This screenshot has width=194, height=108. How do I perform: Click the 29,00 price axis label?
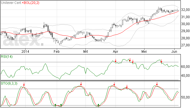click(185, 31)
